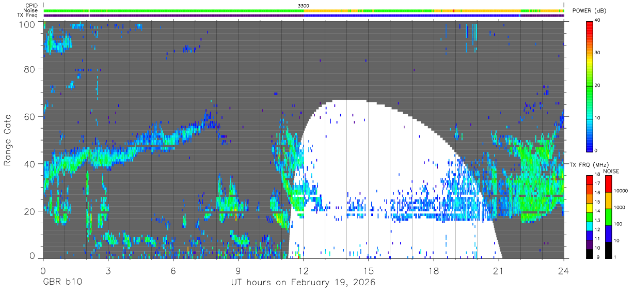Click the hour 18 tick label

(434, 270)
